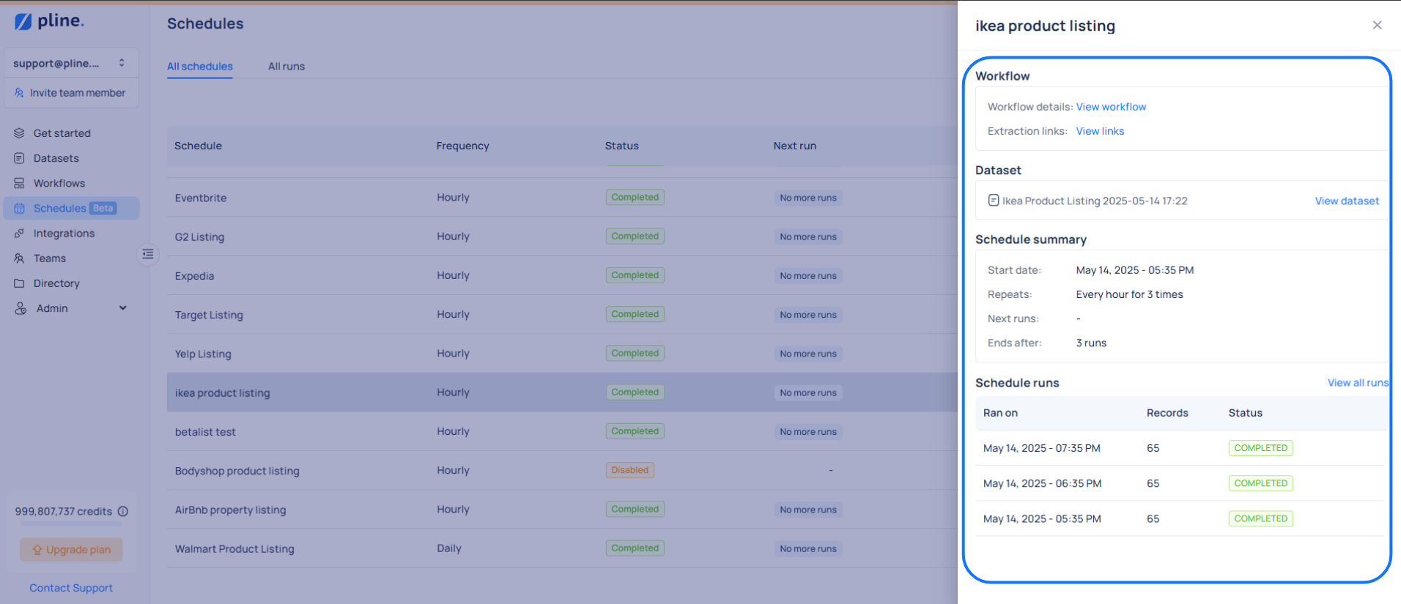Click Invite team member button

[x=70, y=93]
